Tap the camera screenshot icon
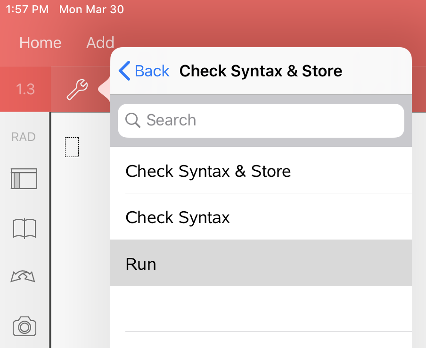 pos(24,326)
